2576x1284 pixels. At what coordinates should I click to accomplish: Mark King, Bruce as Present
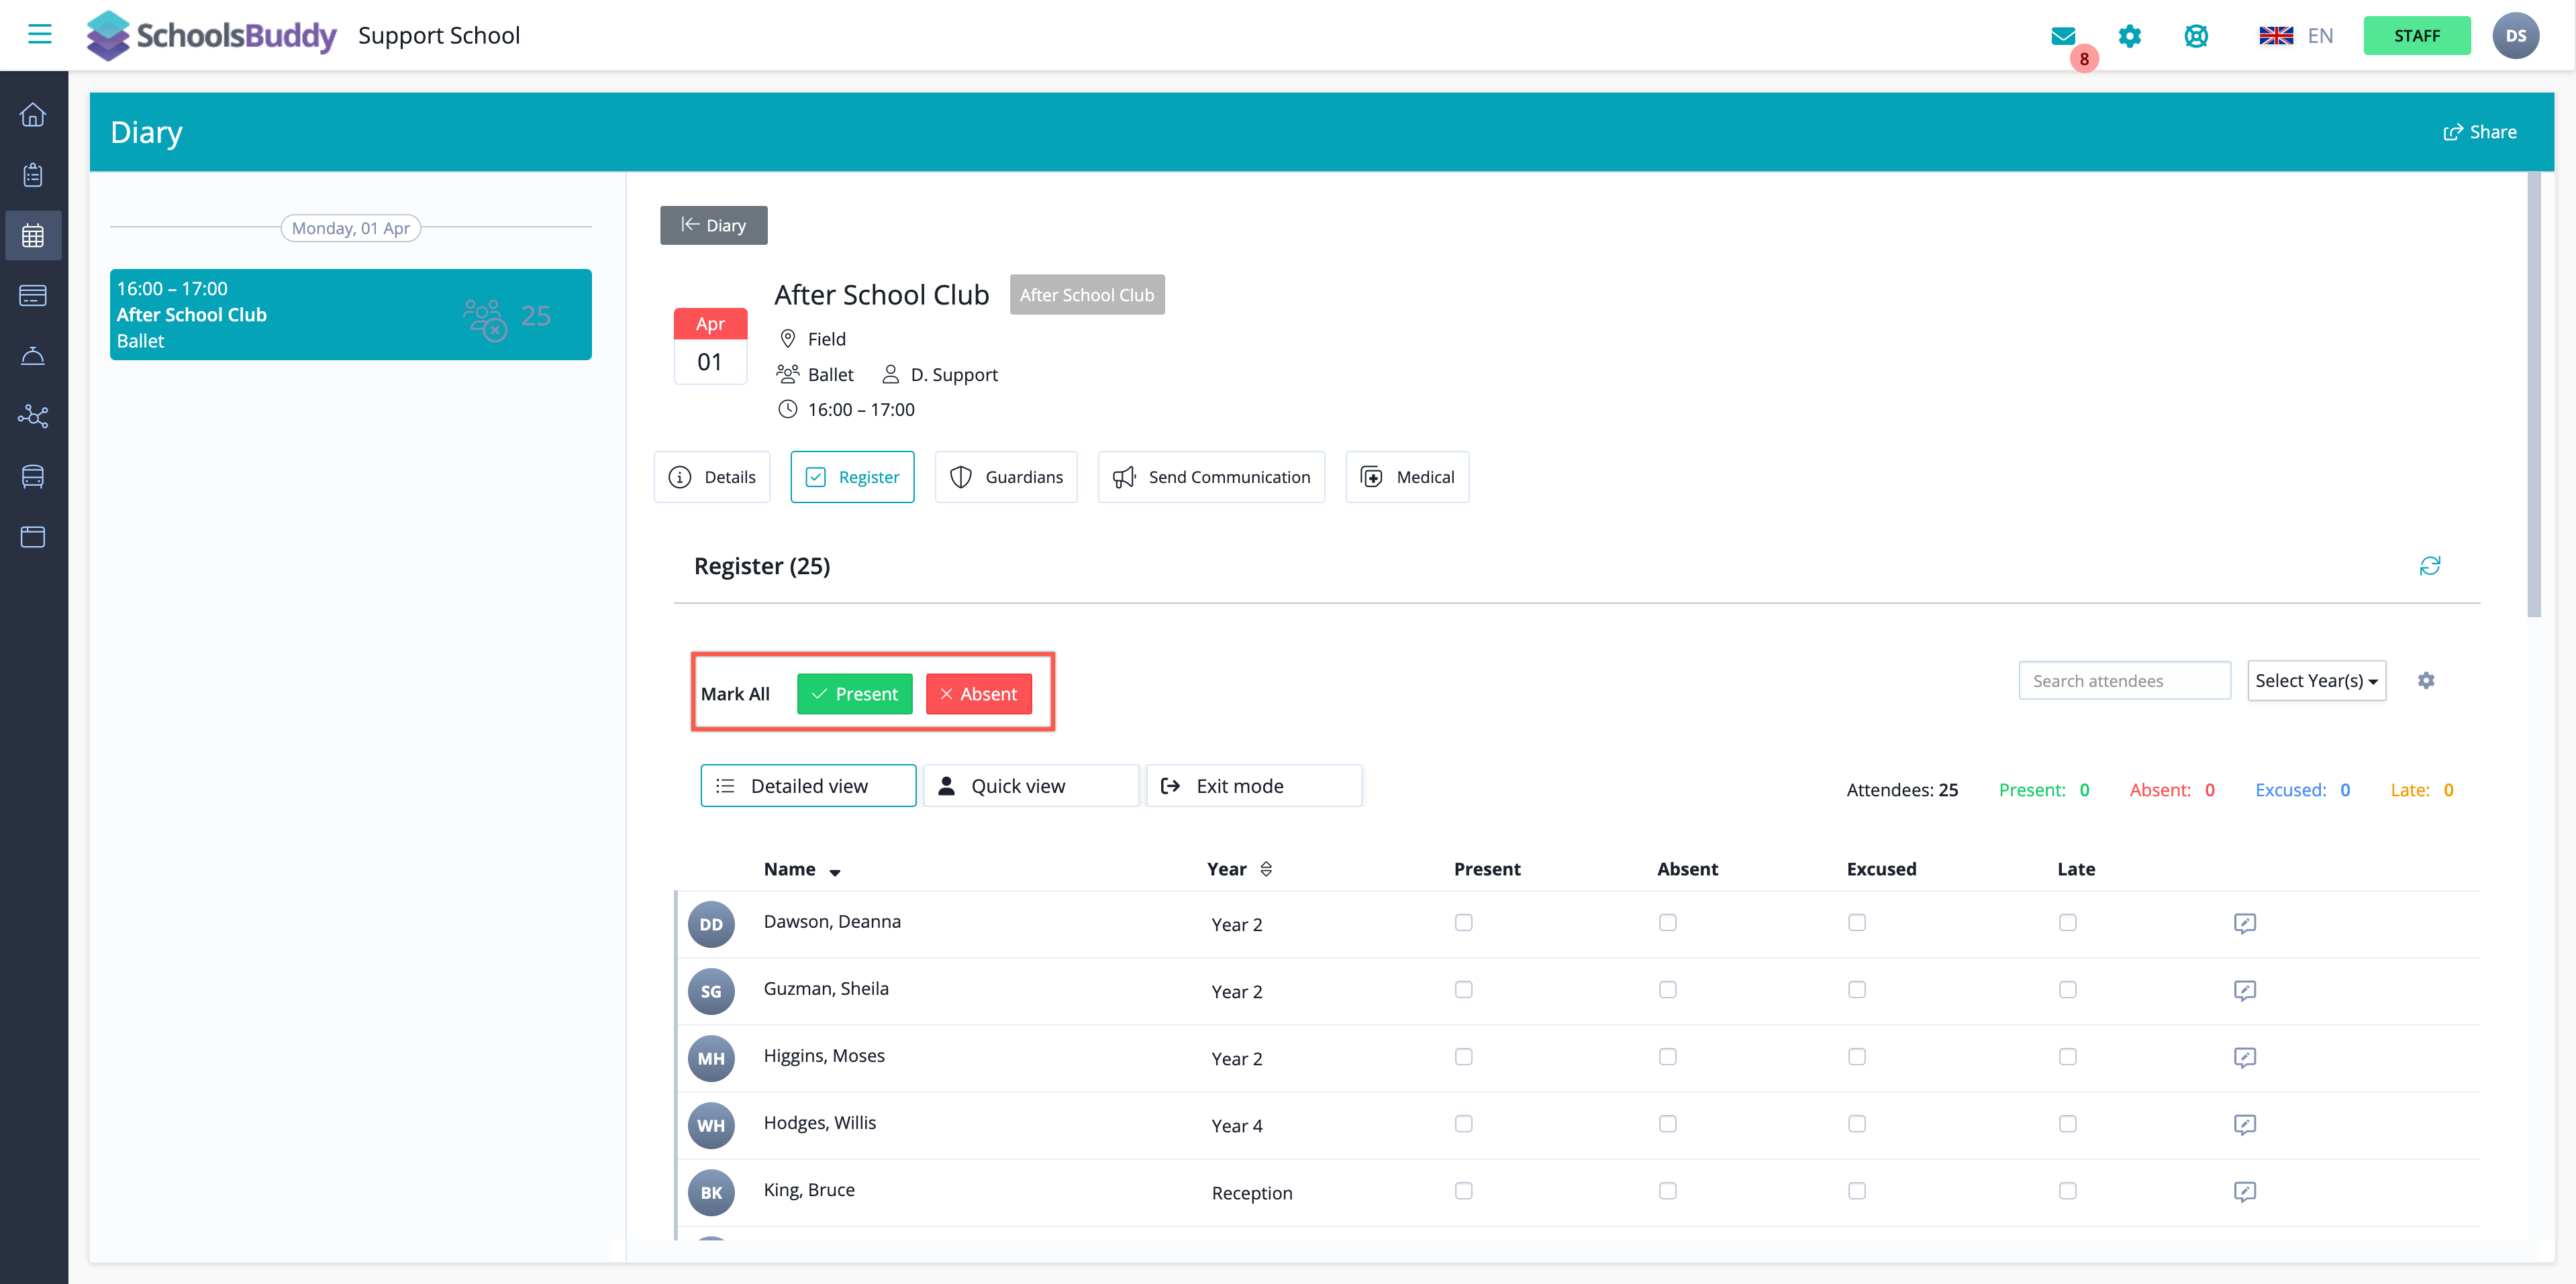click(x=1463, y=1190)
